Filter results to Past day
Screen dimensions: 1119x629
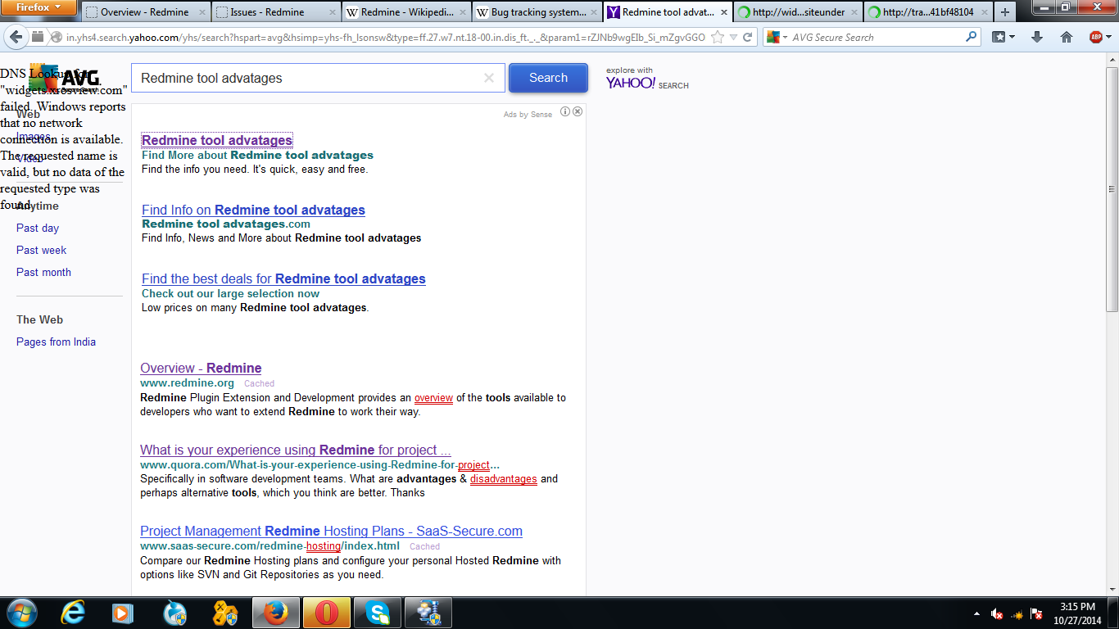click(38, 228)
